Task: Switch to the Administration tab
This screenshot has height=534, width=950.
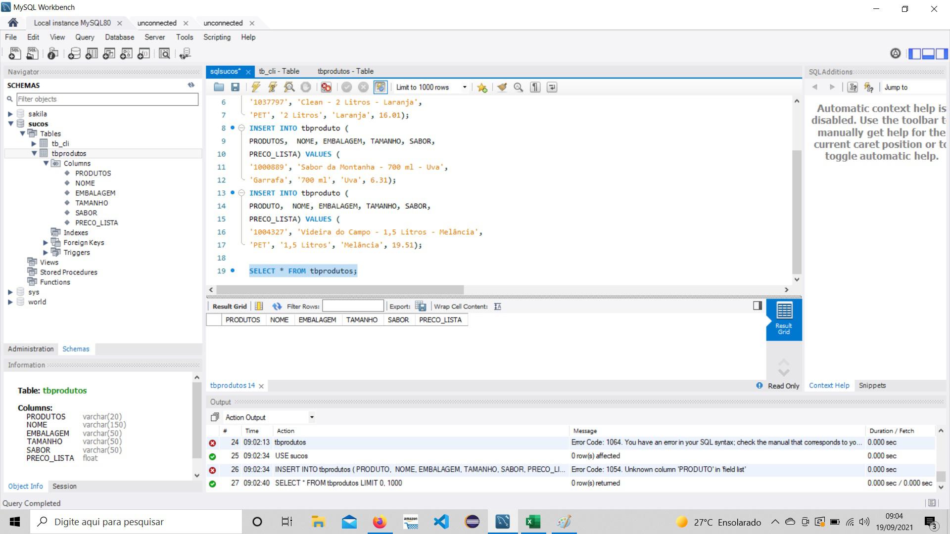Action: [31, 349]
